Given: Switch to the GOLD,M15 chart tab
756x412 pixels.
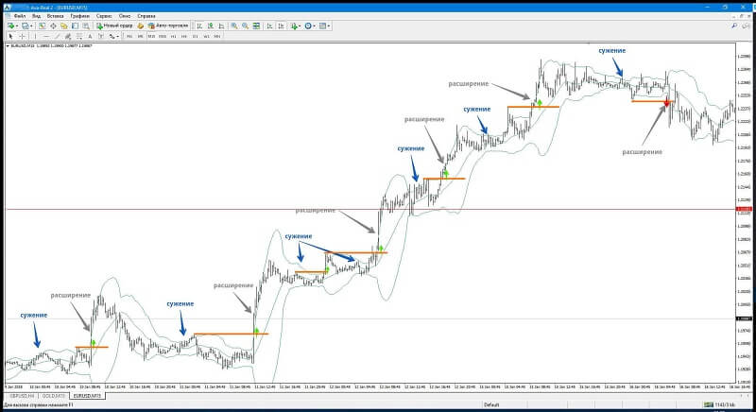Looking at the screenshot, I should click(x=54, y=396).
